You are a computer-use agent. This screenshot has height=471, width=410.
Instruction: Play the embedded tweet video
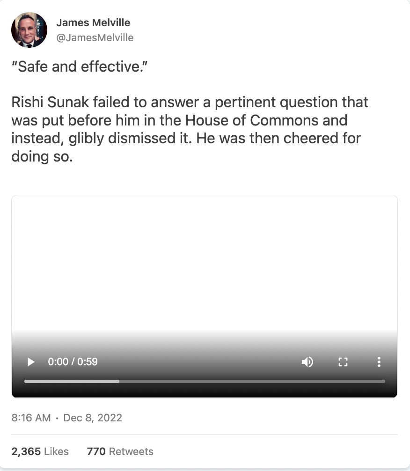31,362
